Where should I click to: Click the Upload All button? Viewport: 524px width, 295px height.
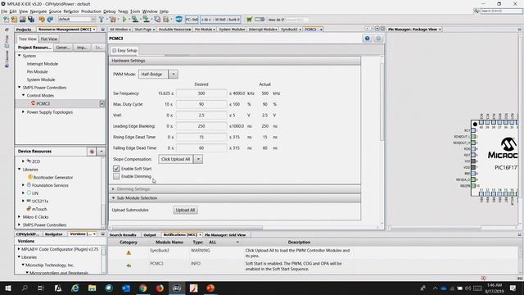click(186, 210)
